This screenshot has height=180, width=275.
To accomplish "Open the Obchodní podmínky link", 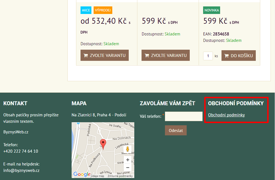I will (x=226, y=115).
